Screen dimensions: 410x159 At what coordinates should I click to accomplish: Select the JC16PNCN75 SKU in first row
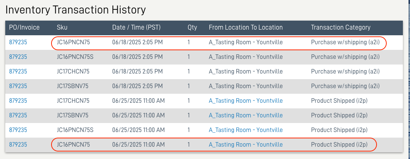coord(73,42)
